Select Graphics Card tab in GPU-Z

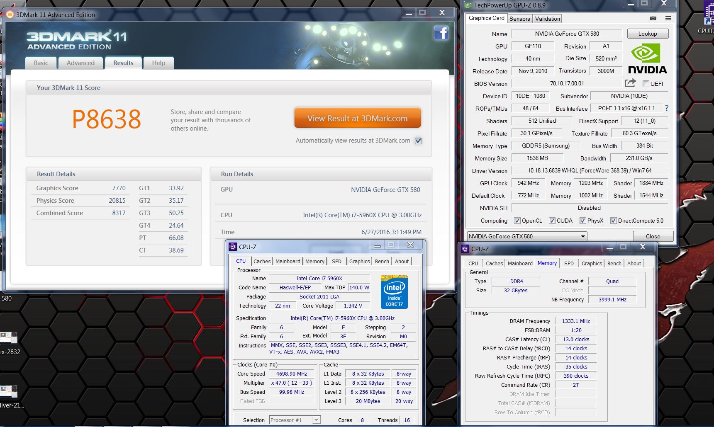point(486,18)
